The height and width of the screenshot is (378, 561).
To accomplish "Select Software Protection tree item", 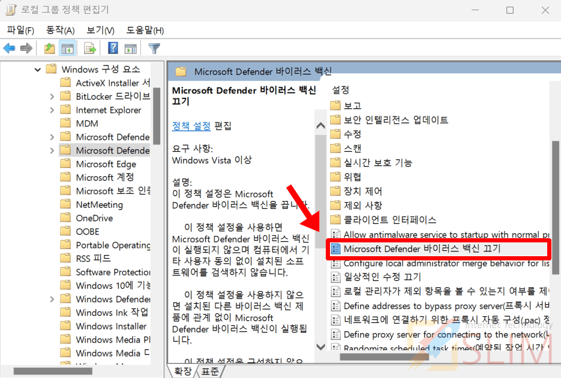I will 105,272.
